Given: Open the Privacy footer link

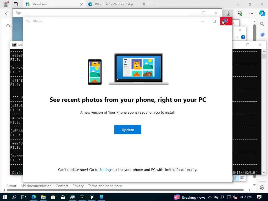Looking at the screenshot, I should coord(78,186).
